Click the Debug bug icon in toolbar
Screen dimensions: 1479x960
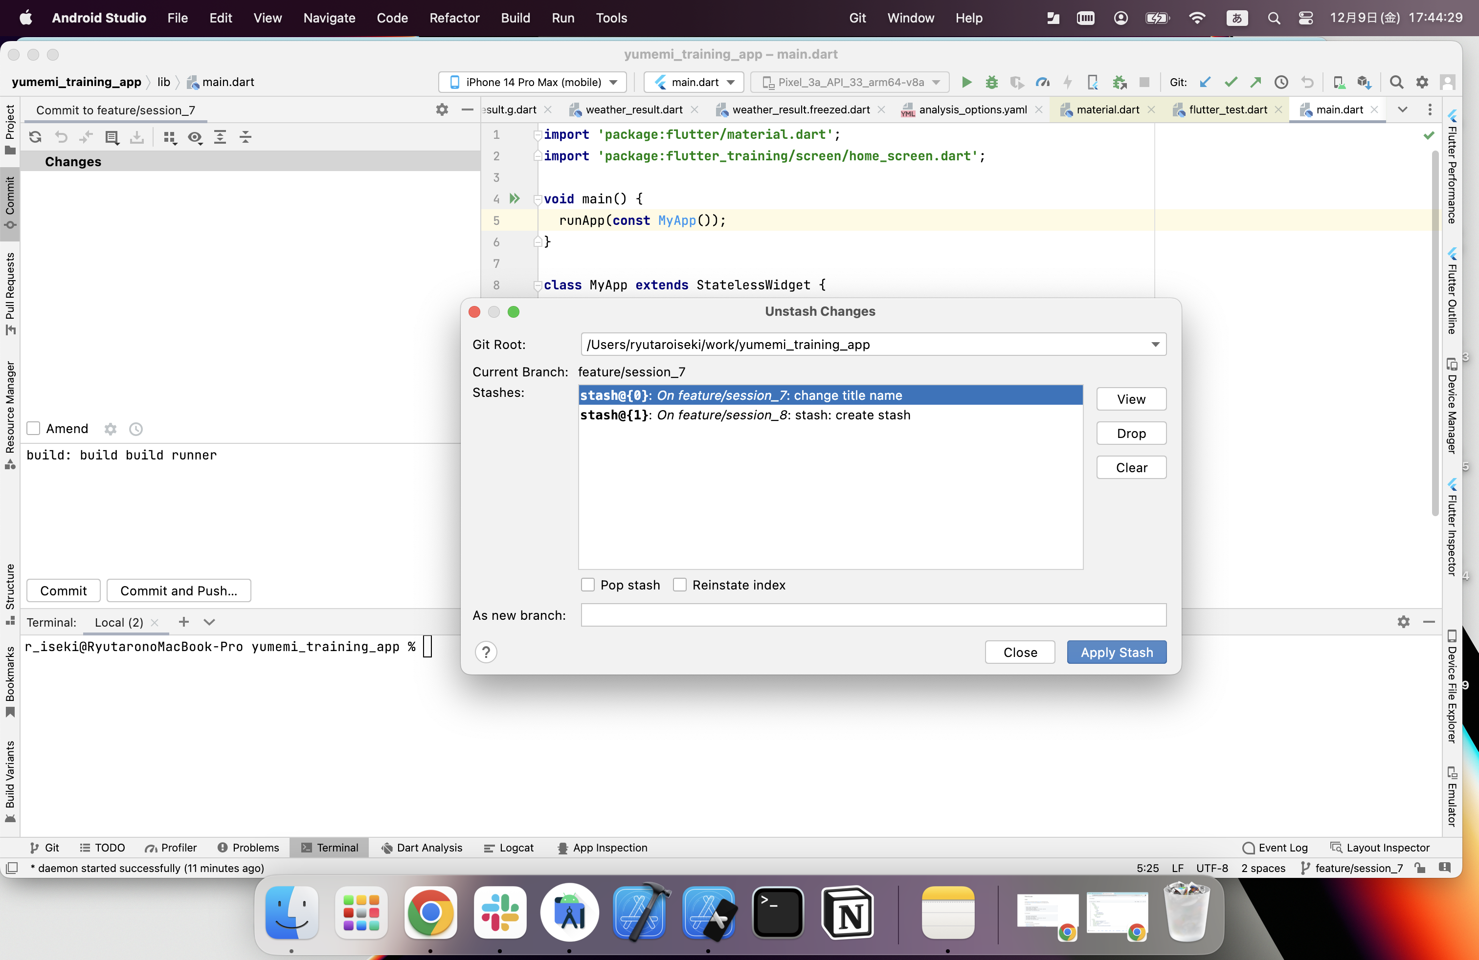pos(992,82)
